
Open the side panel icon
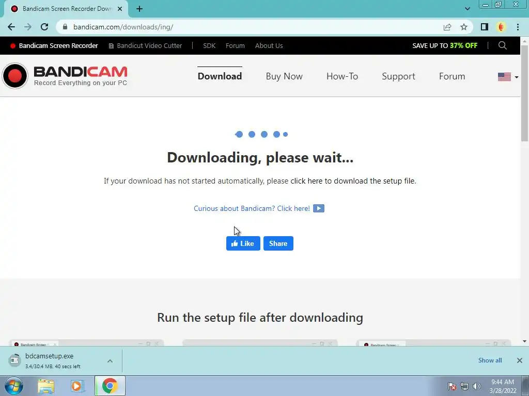point(485,27)
